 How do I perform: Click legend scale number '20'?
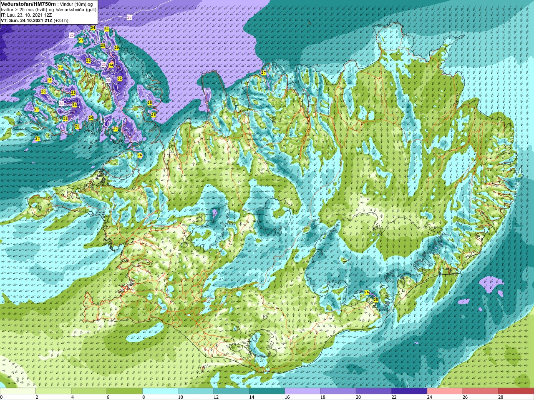tap(358, 397)
